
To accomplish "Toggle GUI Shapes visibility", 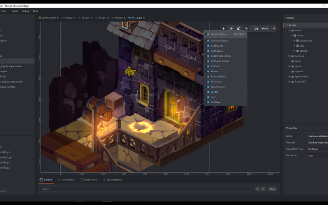I will pos(208,51).
